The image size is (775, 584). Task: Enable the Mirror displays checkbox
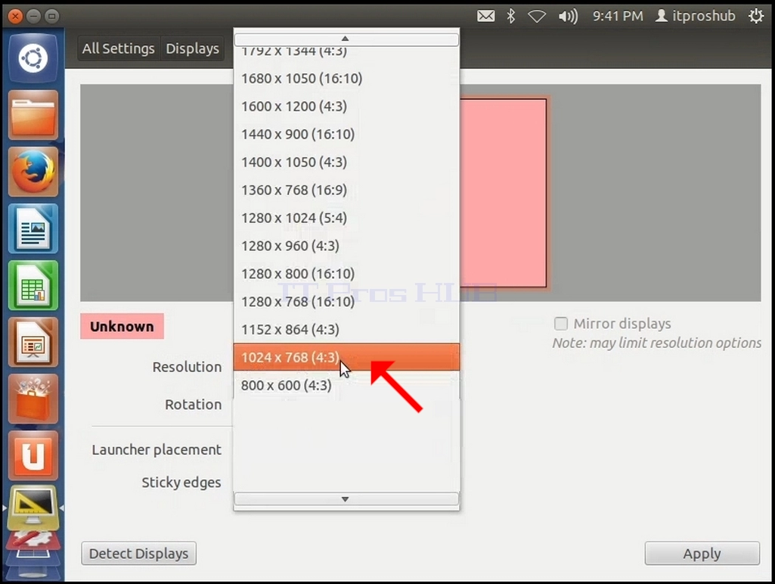561,324
